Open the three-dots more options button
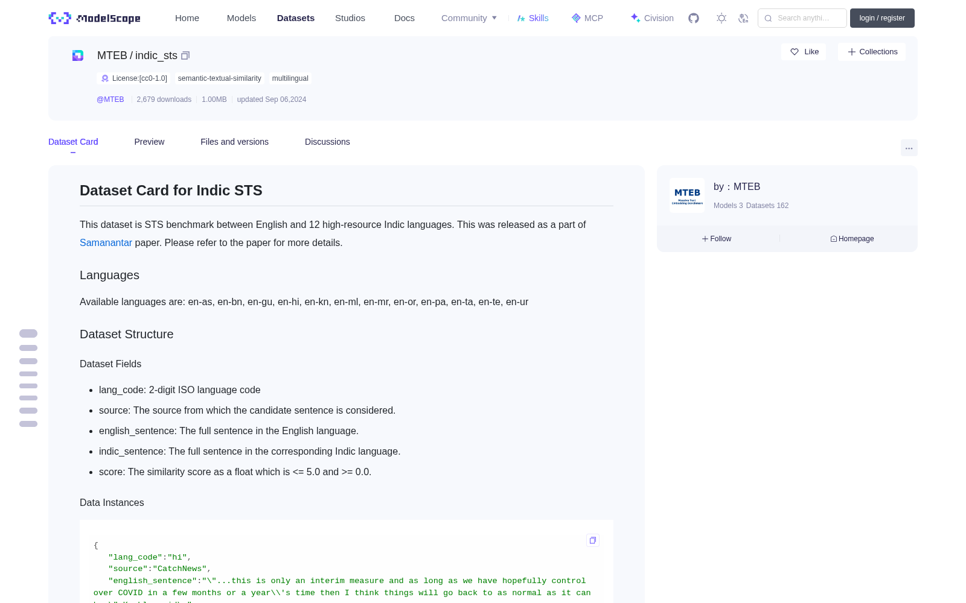The width and height of the screenshot is (966, 603). click(x=909, y=148)
